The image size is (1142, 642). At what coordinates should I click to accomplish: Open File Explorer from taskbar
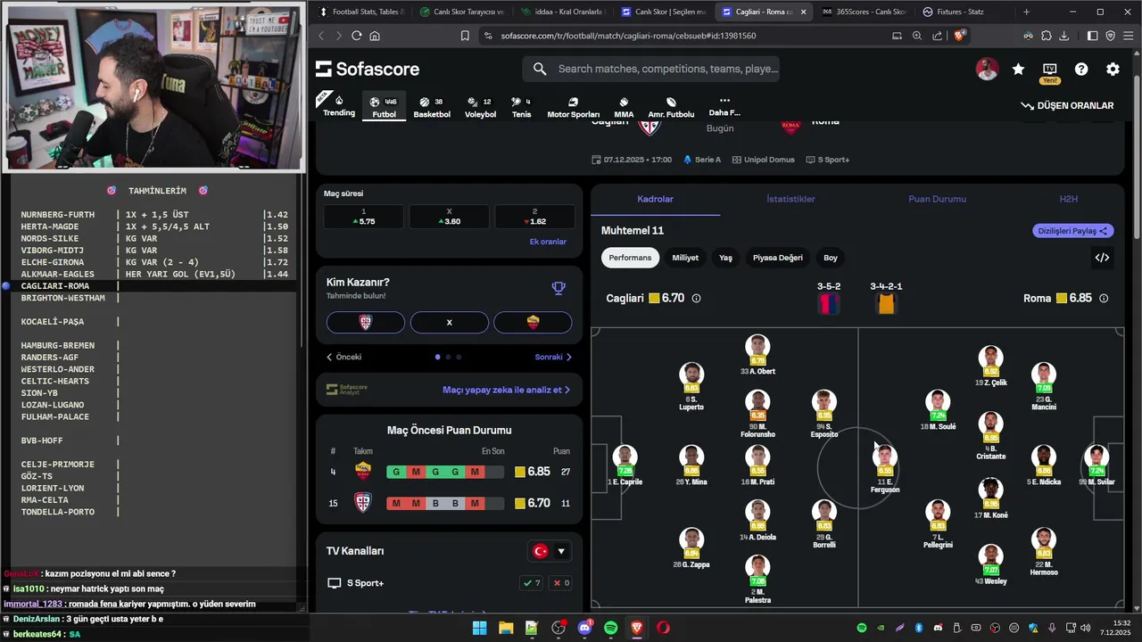[506, 628]
